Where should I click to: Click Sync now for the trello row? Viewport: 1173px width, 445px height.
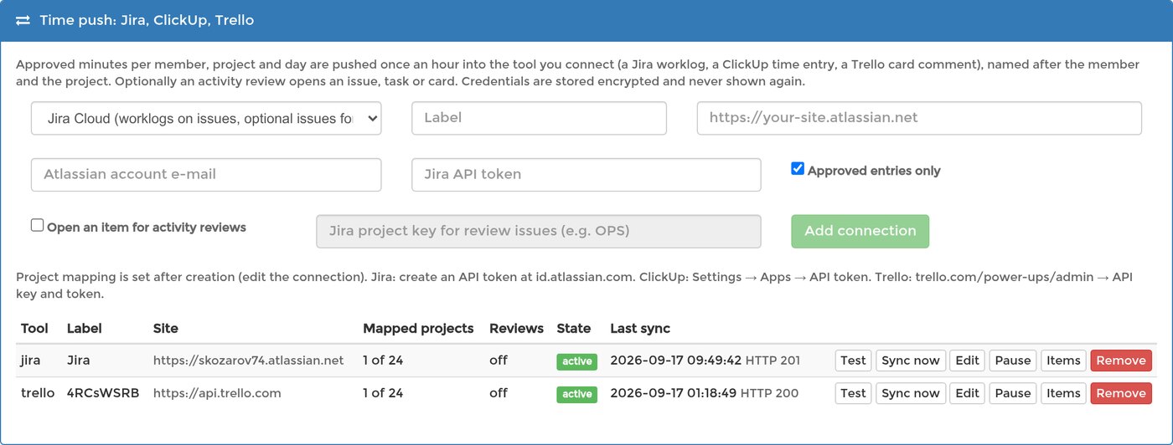[911, 393]
